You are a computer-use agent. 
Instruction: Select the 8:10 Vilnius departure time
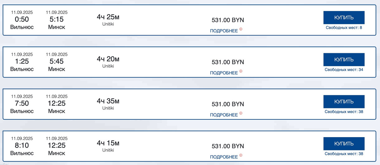22,146
